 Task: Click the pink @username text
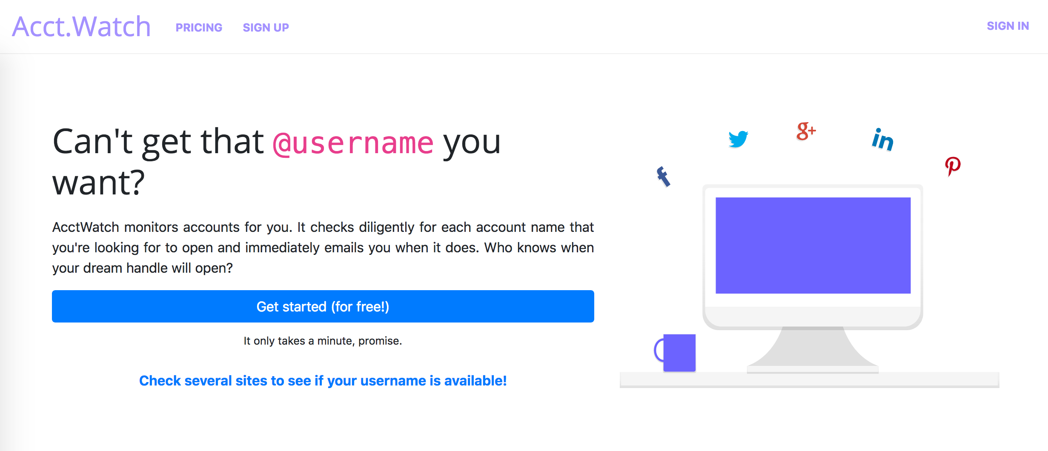(353, 143)
